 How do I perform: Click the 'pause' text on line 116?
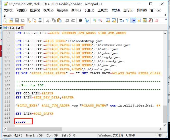[20, 122]
